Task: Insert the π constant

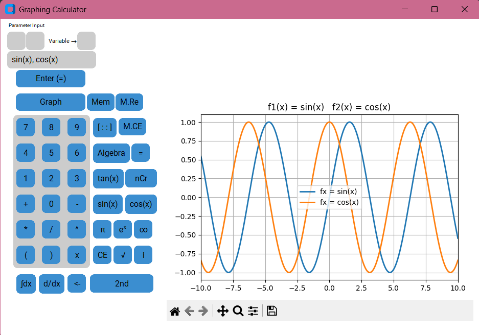Action: (x=102, y=229)
